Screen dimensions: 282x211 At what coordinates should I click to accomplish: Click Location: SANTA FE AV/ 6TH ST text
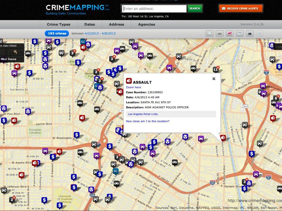[x=148, y=102]
